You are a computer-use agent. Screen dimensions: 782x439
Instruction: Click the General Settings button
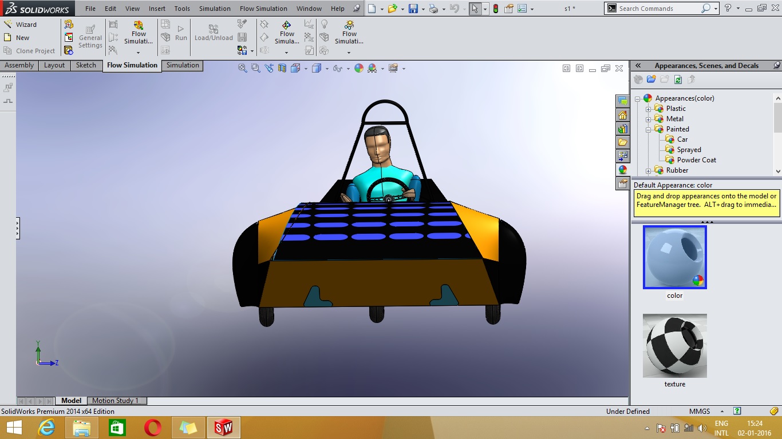(90, 36)
